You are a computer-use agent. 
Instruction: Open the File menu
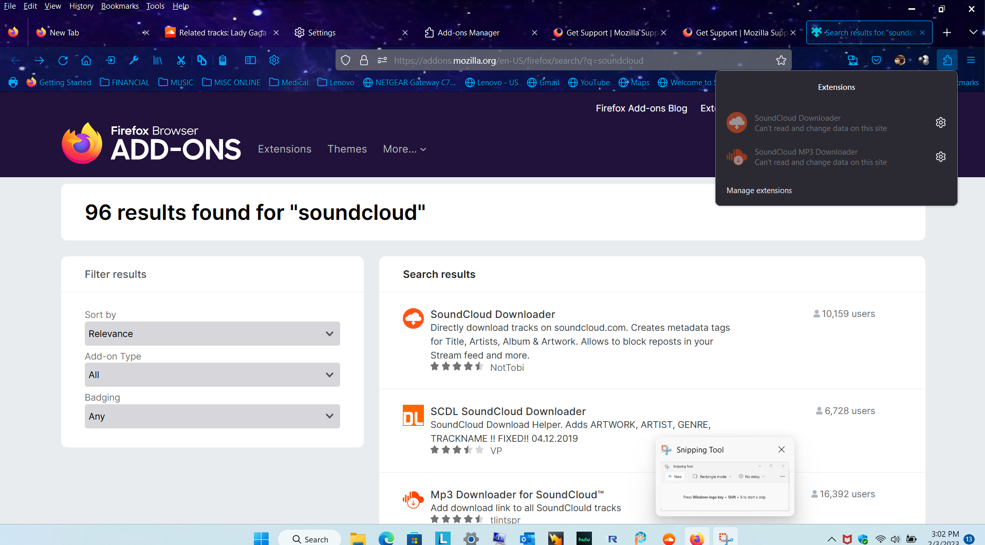coord(10,6)
